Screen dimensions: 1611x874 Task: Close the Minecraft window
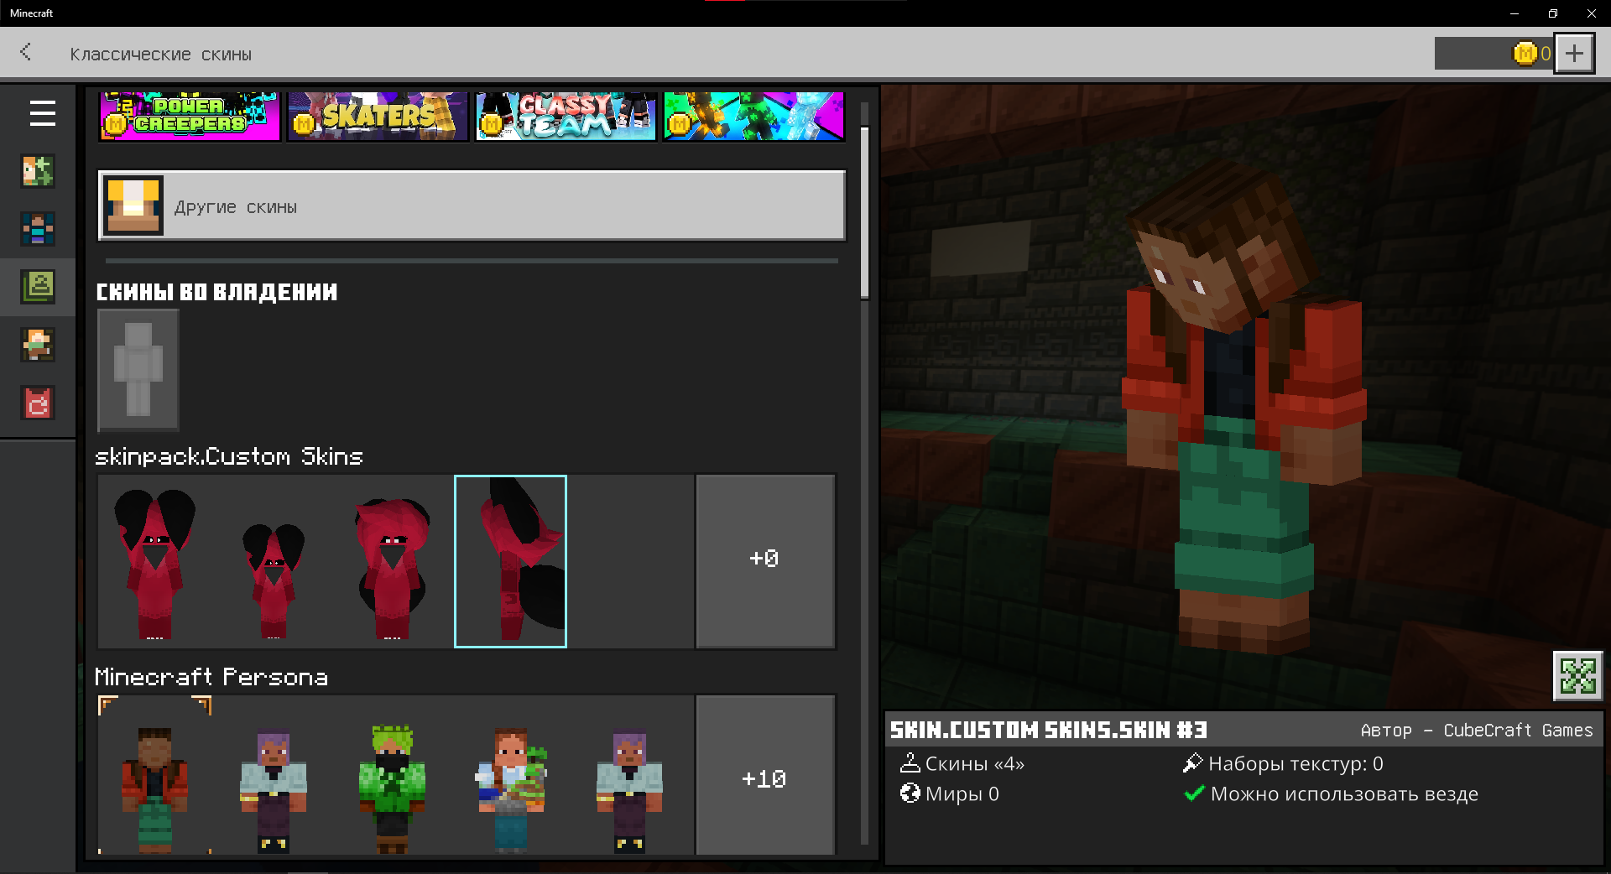1592,13
